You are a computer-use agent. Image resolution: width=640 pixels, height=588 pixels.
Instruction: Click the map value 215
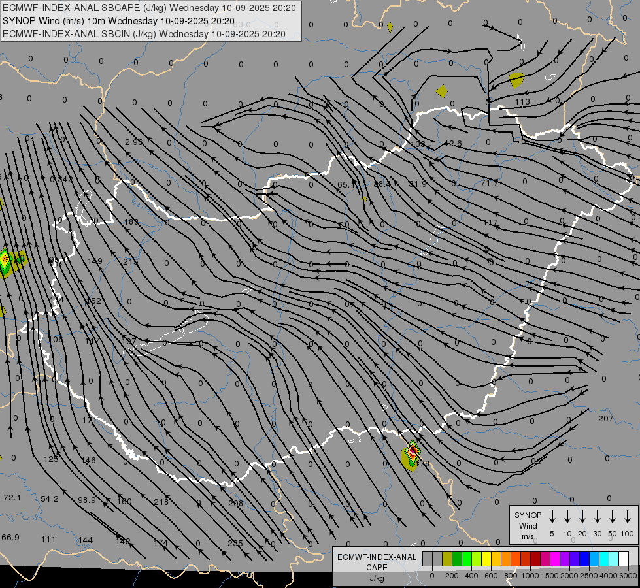(x=131, y=261)
